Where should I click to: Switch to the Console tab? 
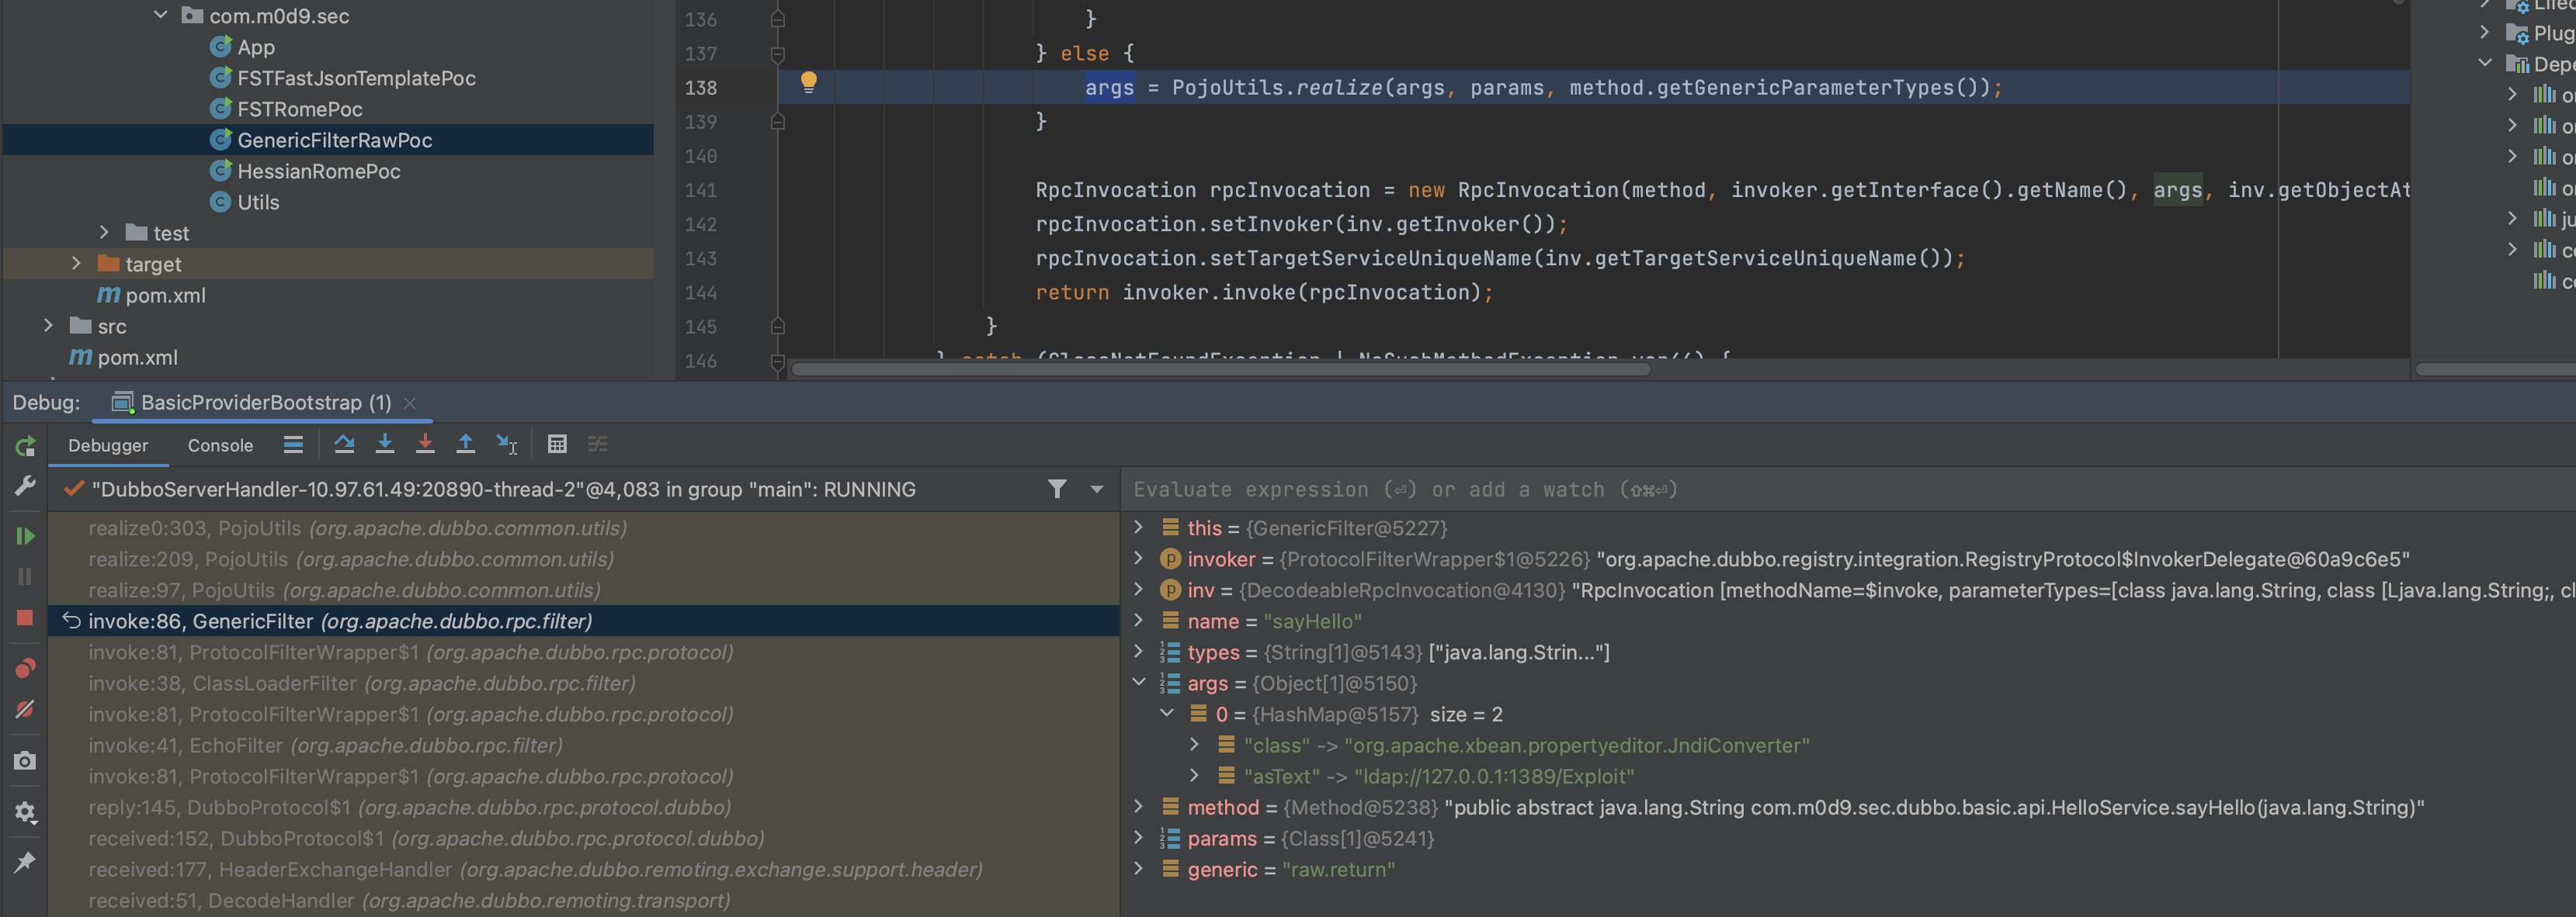(220, 445)
